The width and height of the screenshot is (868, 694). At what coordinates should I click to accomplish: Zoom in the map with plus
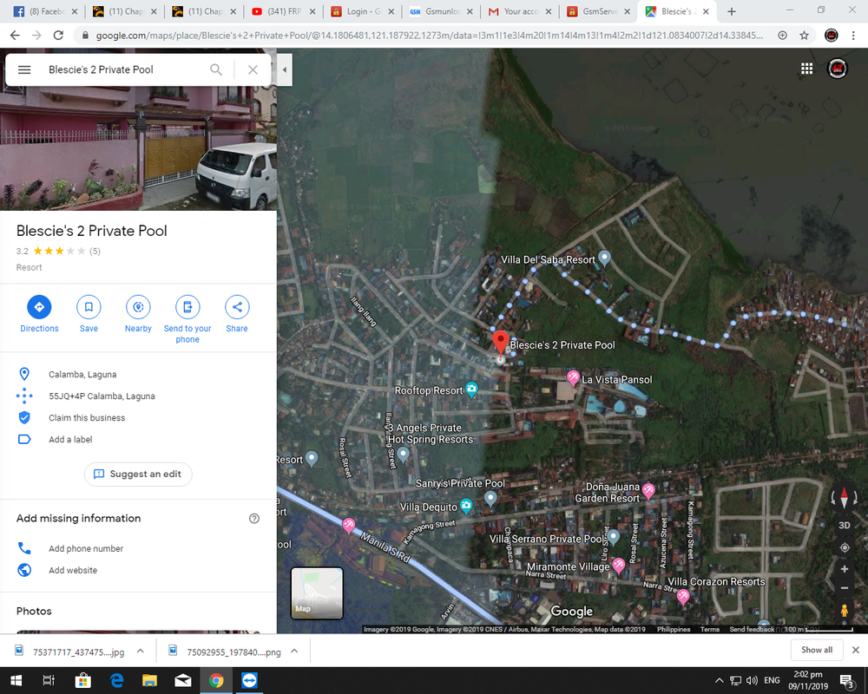pos(845,569)
